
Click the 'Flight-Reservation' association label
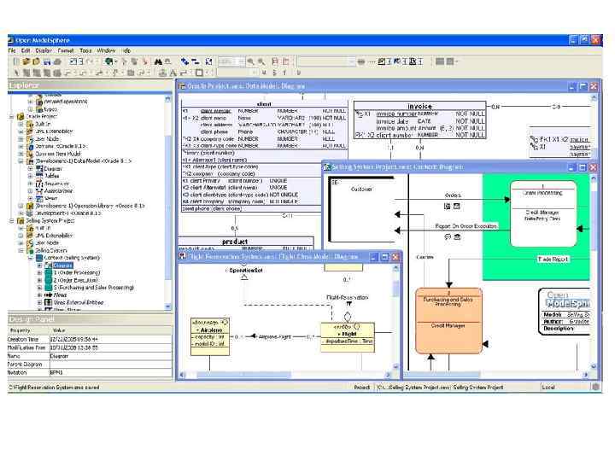347,298
